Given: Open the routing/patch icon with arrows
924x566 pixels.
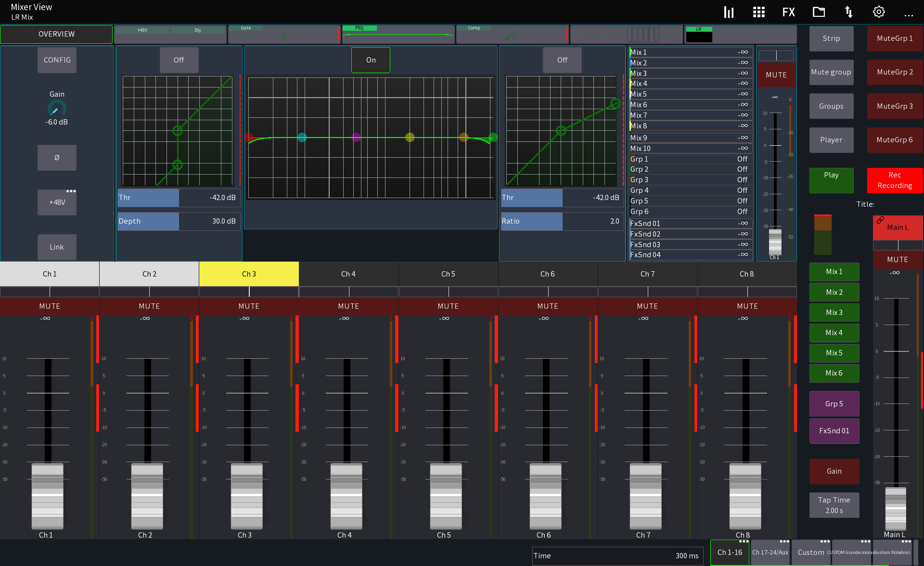Looking at the screenshot, I should [848, 12].
